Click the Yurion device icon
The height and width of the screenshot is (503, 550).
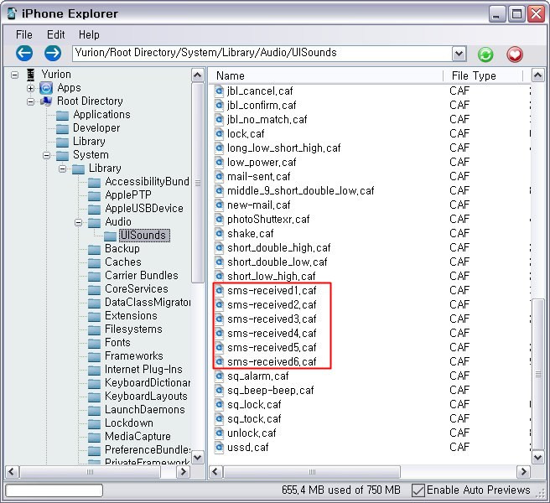click(30, 75)
